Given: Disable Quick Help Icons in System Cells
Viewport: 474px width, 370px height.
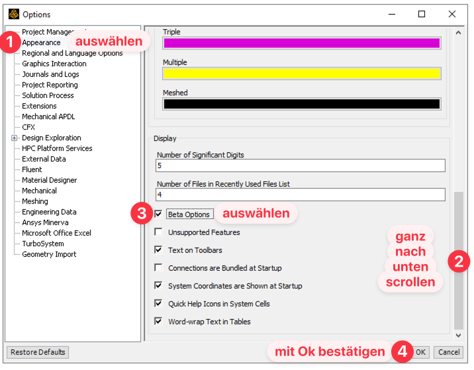Looking at the screenshot, I should coord(158,304).
